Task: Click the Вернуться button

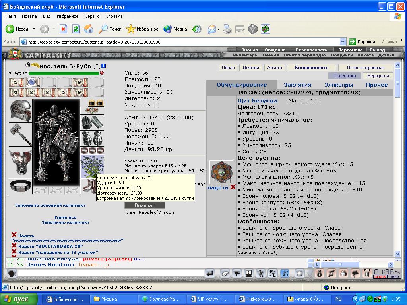Action: click(378, 76)
